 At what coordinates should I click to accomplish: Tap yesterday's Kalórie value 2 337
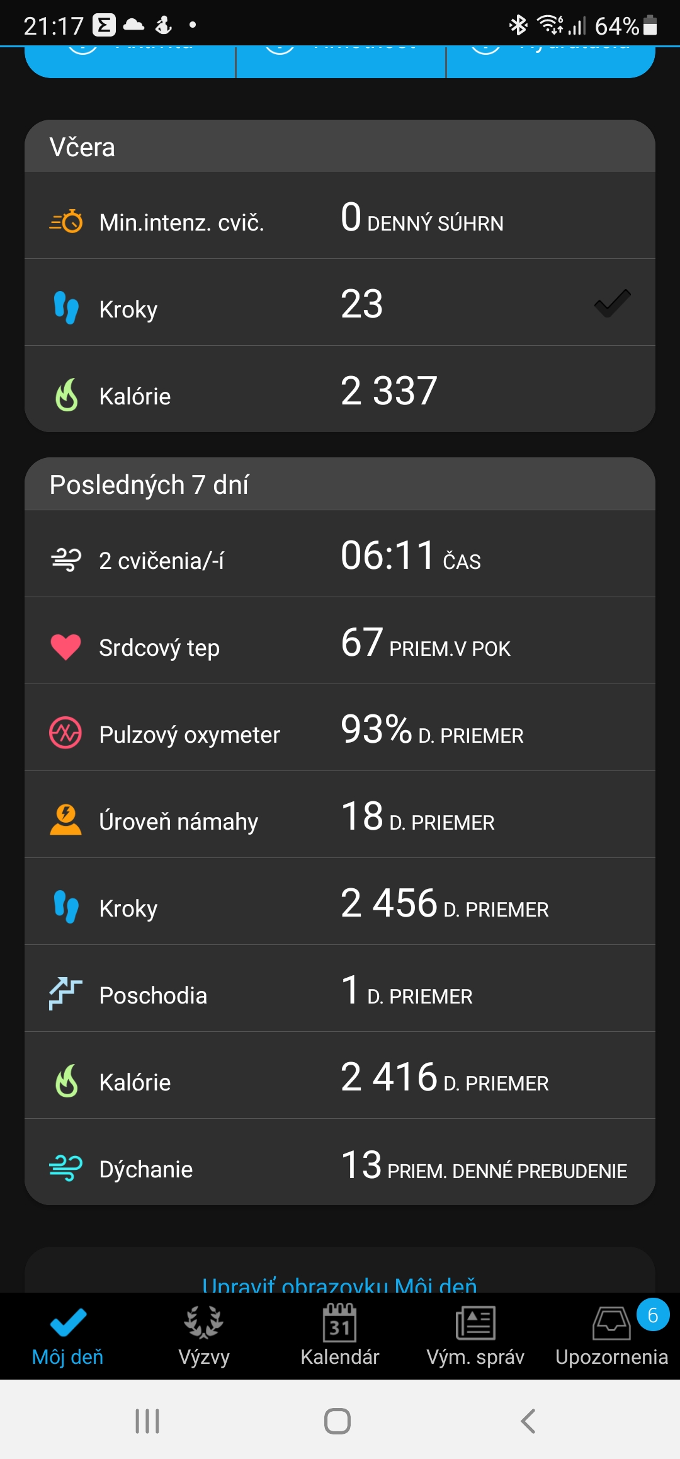(x=389, y=391)
